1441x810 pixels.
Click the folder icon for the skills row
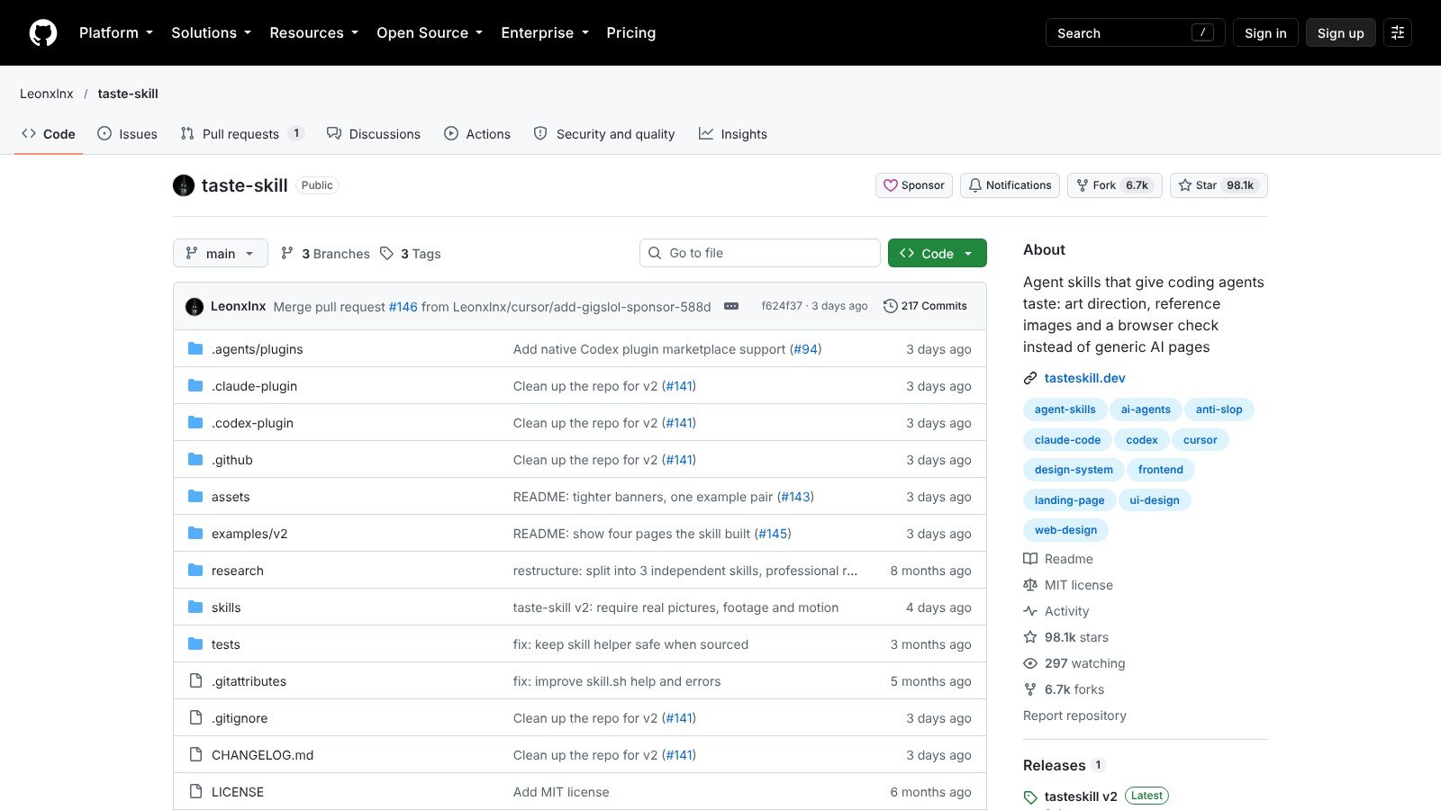click(195, 607)
